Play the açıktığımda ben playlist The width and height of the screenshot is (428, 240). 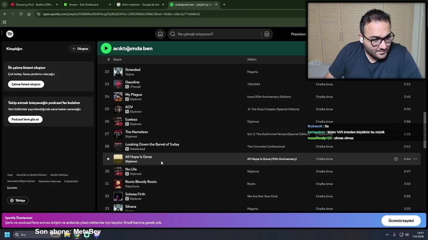[106, 48]
